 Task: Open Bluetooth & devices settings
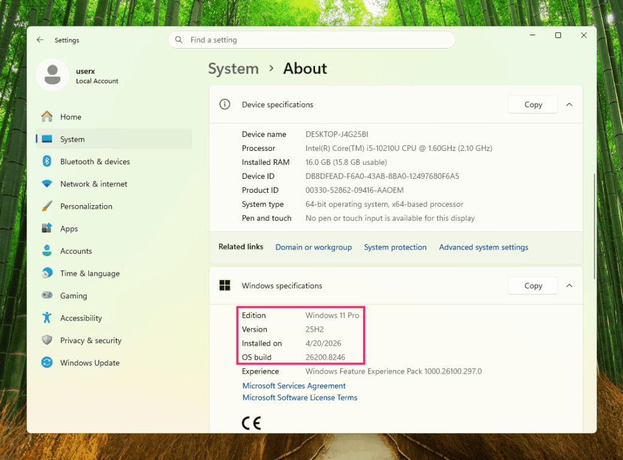[114, 161]
